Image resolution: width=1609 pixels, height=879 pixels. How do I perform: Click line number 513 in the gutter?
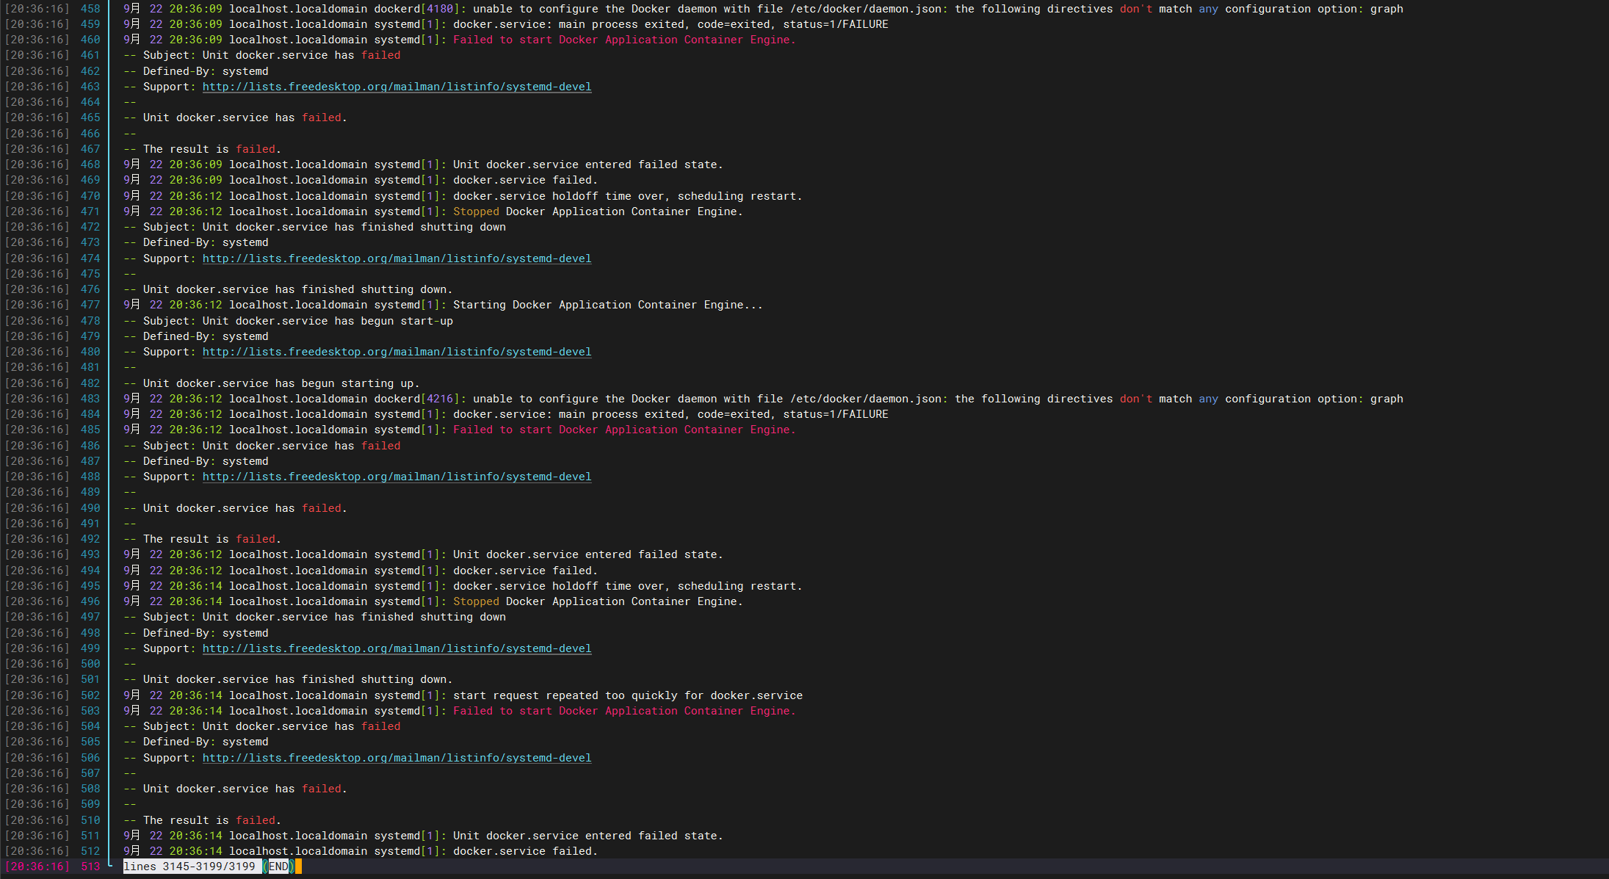click(90, 867)
